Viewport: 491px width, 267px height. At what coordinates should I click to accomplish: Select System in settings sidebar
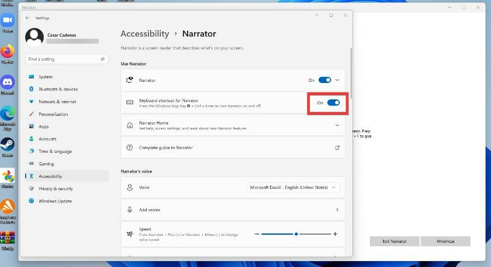click(67, 77)
